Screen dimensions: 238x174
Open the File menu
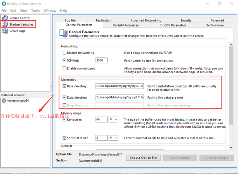pyautogui.click(x=4, y=11)
